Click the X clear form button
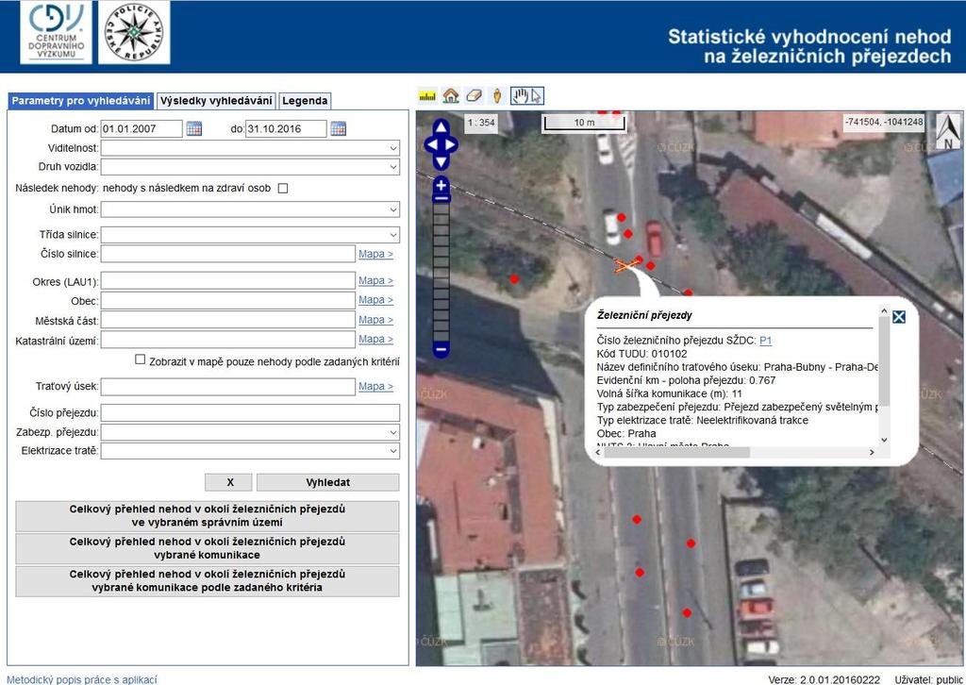The image size is (966, 685). click(x=228, y=482)
